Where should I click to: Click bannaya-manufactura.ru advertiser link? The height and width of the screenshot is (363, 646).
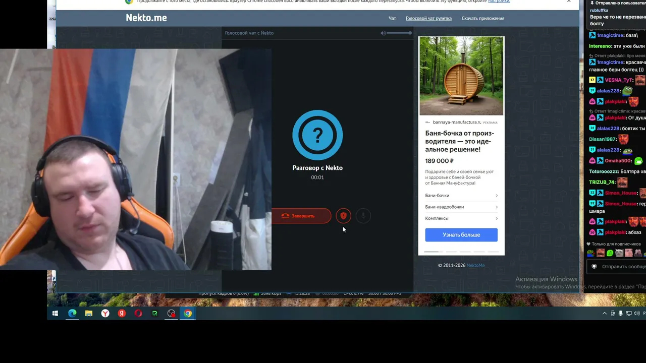coord(457,122)
